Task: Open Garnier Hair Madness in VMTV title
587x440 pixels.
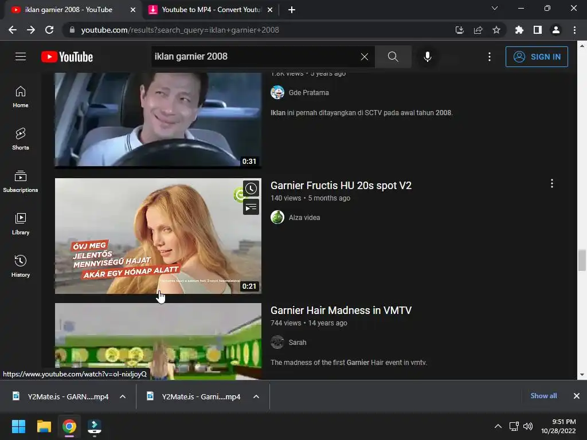Action: coord(341,310)
